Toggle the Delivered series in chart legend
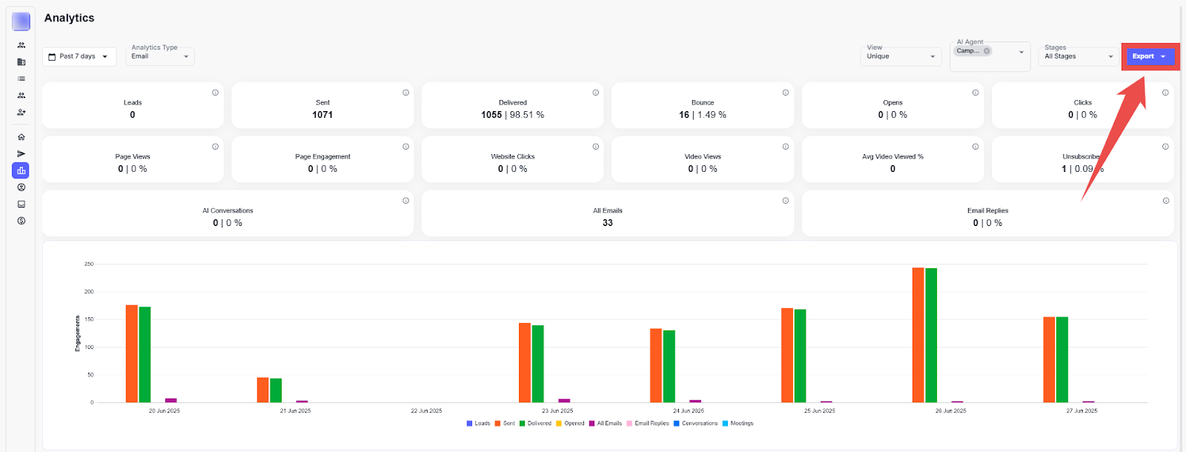The width and height of the screenshot is (1186, 452). coord(535,424)
